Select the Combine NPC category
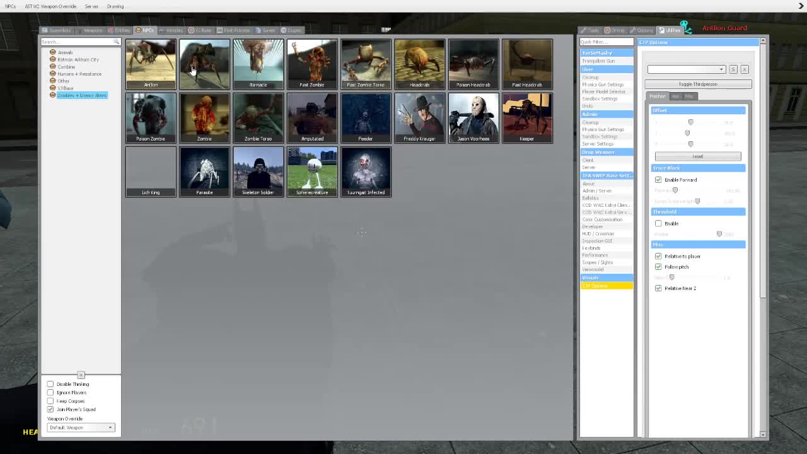 click(66, 67)
